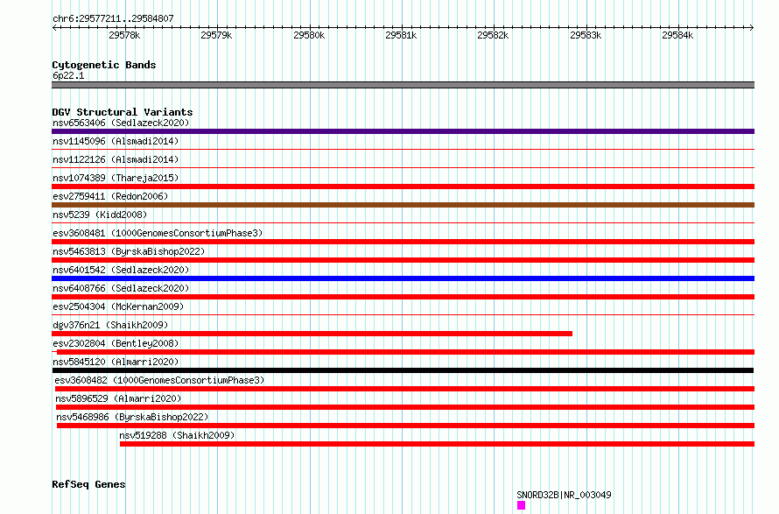Click the brown esv2759411 Redon2006 bar
The image size is (779, 514).
click(x=403, y=205)
